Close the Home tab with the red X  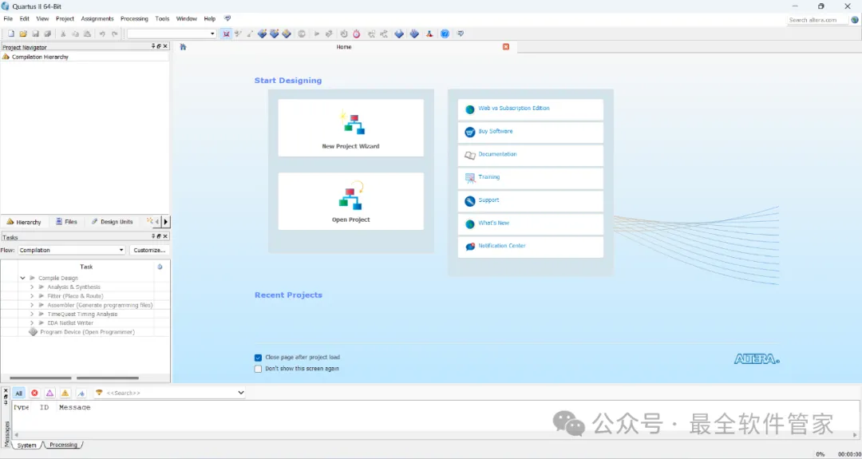(x=506, y=47)
